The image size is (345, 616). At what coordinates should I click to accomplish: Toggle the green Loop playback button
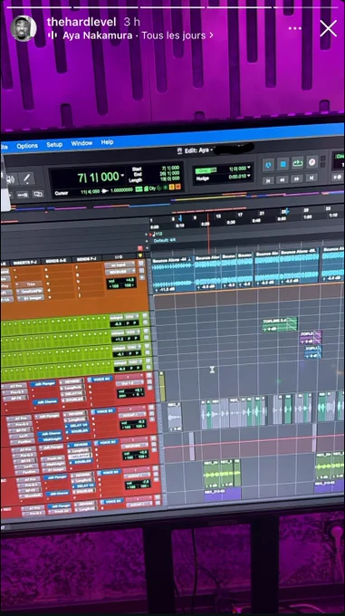click(x=297, y=163)
